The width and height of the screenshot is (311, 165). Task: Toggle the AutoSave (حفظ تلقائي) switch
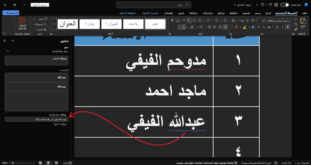click(285, 5)
